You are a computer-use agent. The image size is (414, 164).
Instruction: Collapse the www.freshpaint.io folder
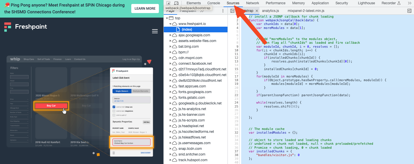[170, 24]
